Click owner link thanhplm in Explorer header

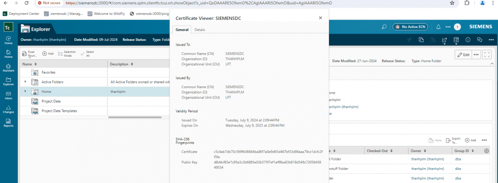click(49, 40)
